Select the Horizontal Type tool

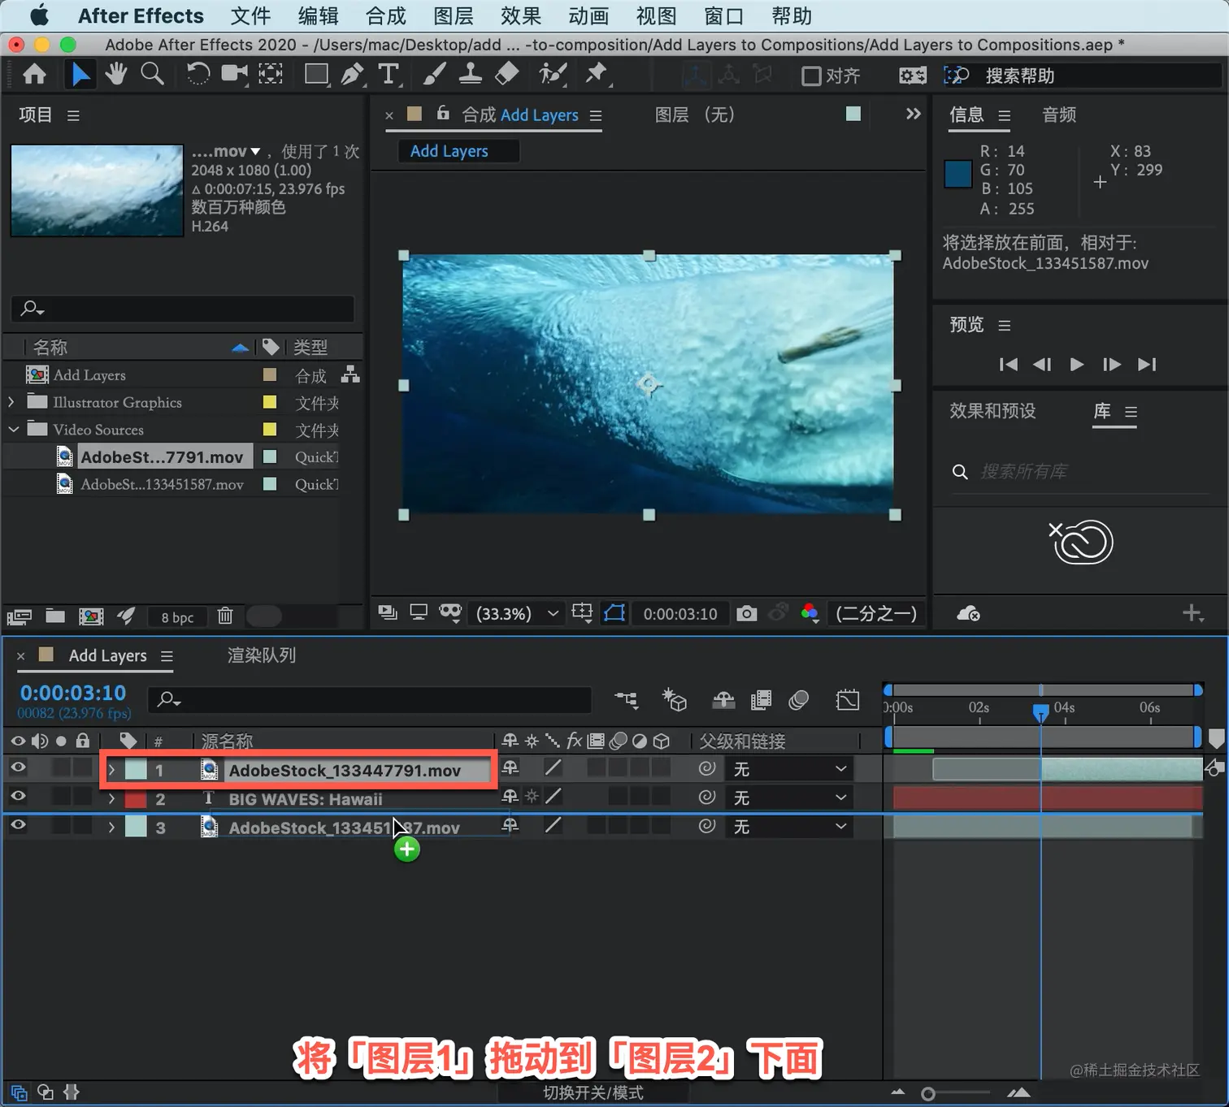click(x=389, y=75)
